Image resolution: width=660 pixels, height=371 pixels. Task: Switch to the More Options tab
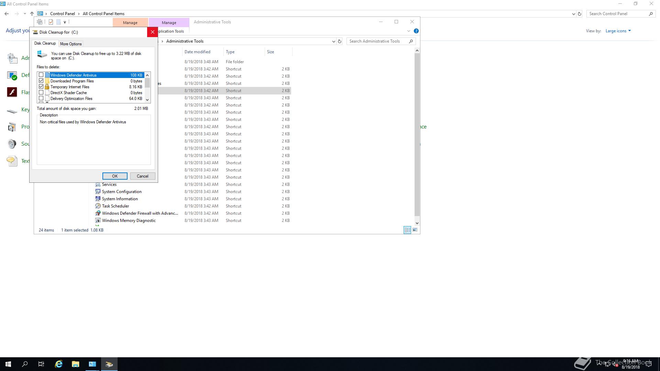[x=71, y=44]
